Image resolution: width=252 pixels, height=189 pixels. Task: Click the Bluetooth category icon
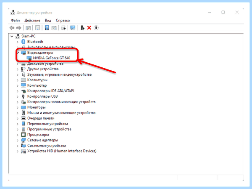pyautogui.click(x=24, y=42)
